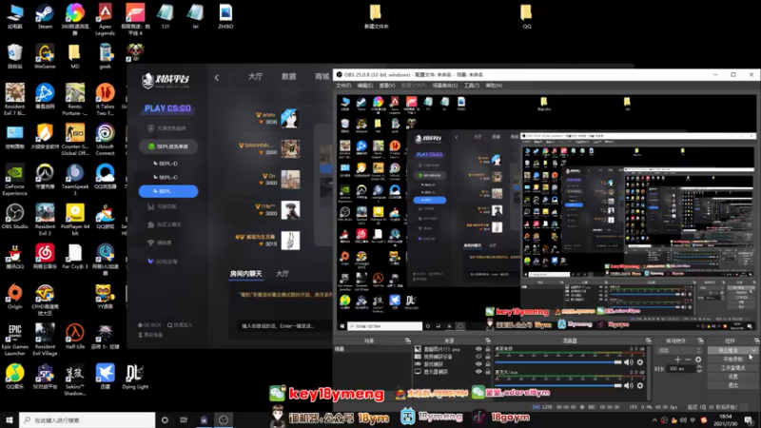Toggle the display capture source lock
761x428 pixels.
click(488, 372)
